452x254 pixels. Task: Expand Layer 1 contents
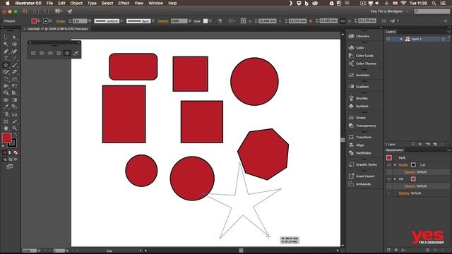401,39
